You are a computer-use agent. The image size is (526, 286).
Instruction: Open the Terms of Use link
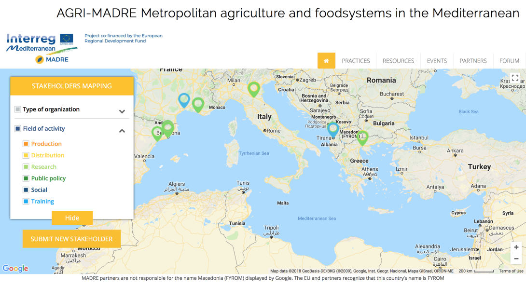[x=511, y=271]
